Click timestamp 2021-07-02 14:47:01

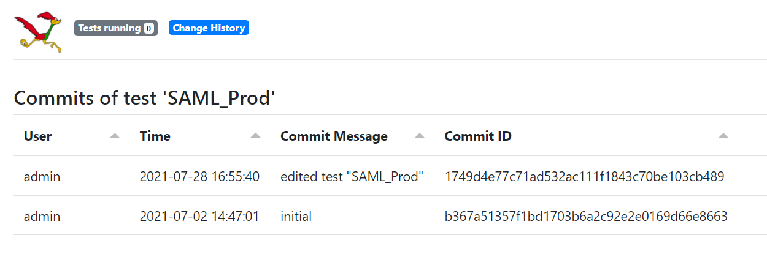coord(199,216)
